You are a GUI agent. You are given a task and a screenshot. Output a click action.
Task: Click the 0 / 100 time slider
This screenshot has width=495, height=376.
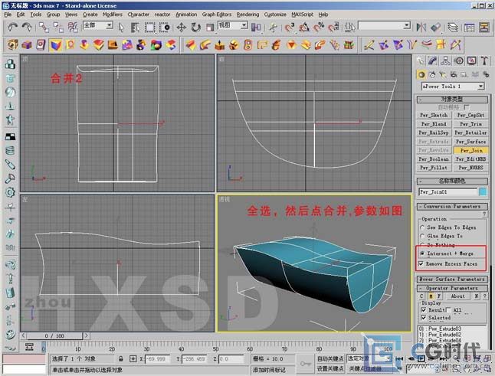coord(54,335)
